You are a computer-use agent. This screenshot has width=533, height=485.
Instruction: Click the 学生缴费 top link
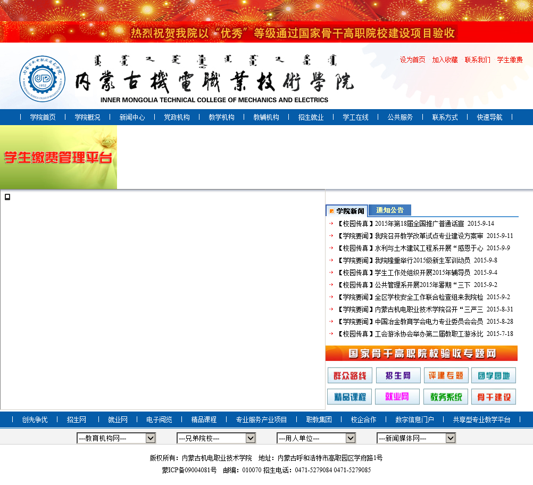[510, 60]
